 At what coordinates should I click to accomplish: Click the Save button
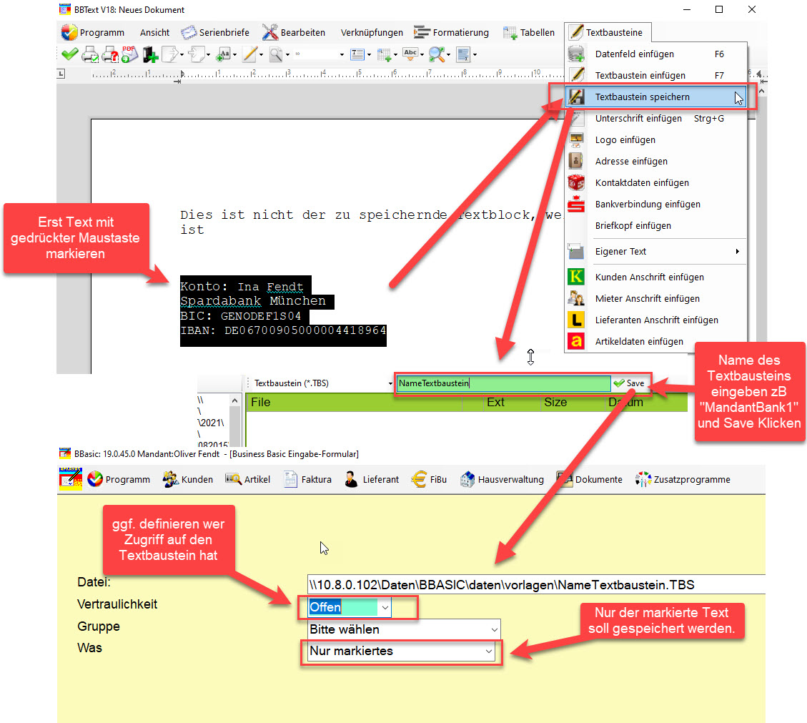(x=630, y=383)
